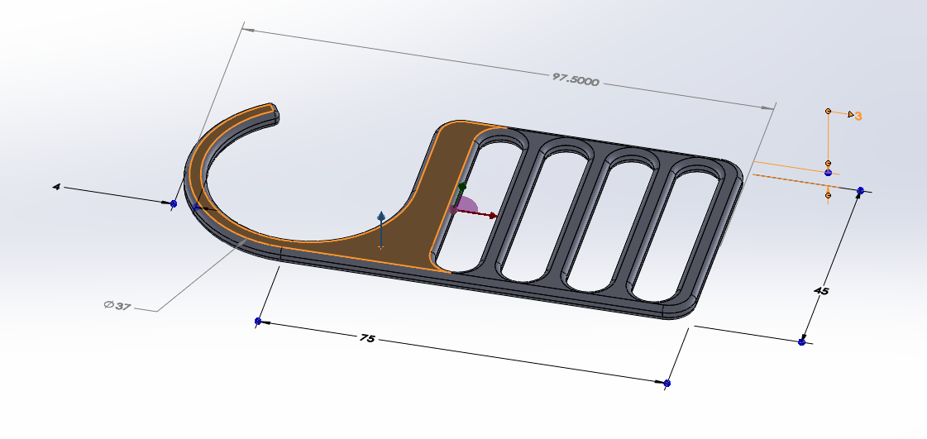Click topmost orange circular handle near the 3
This screenshot has height=439, width=927.
click(829, 111)
